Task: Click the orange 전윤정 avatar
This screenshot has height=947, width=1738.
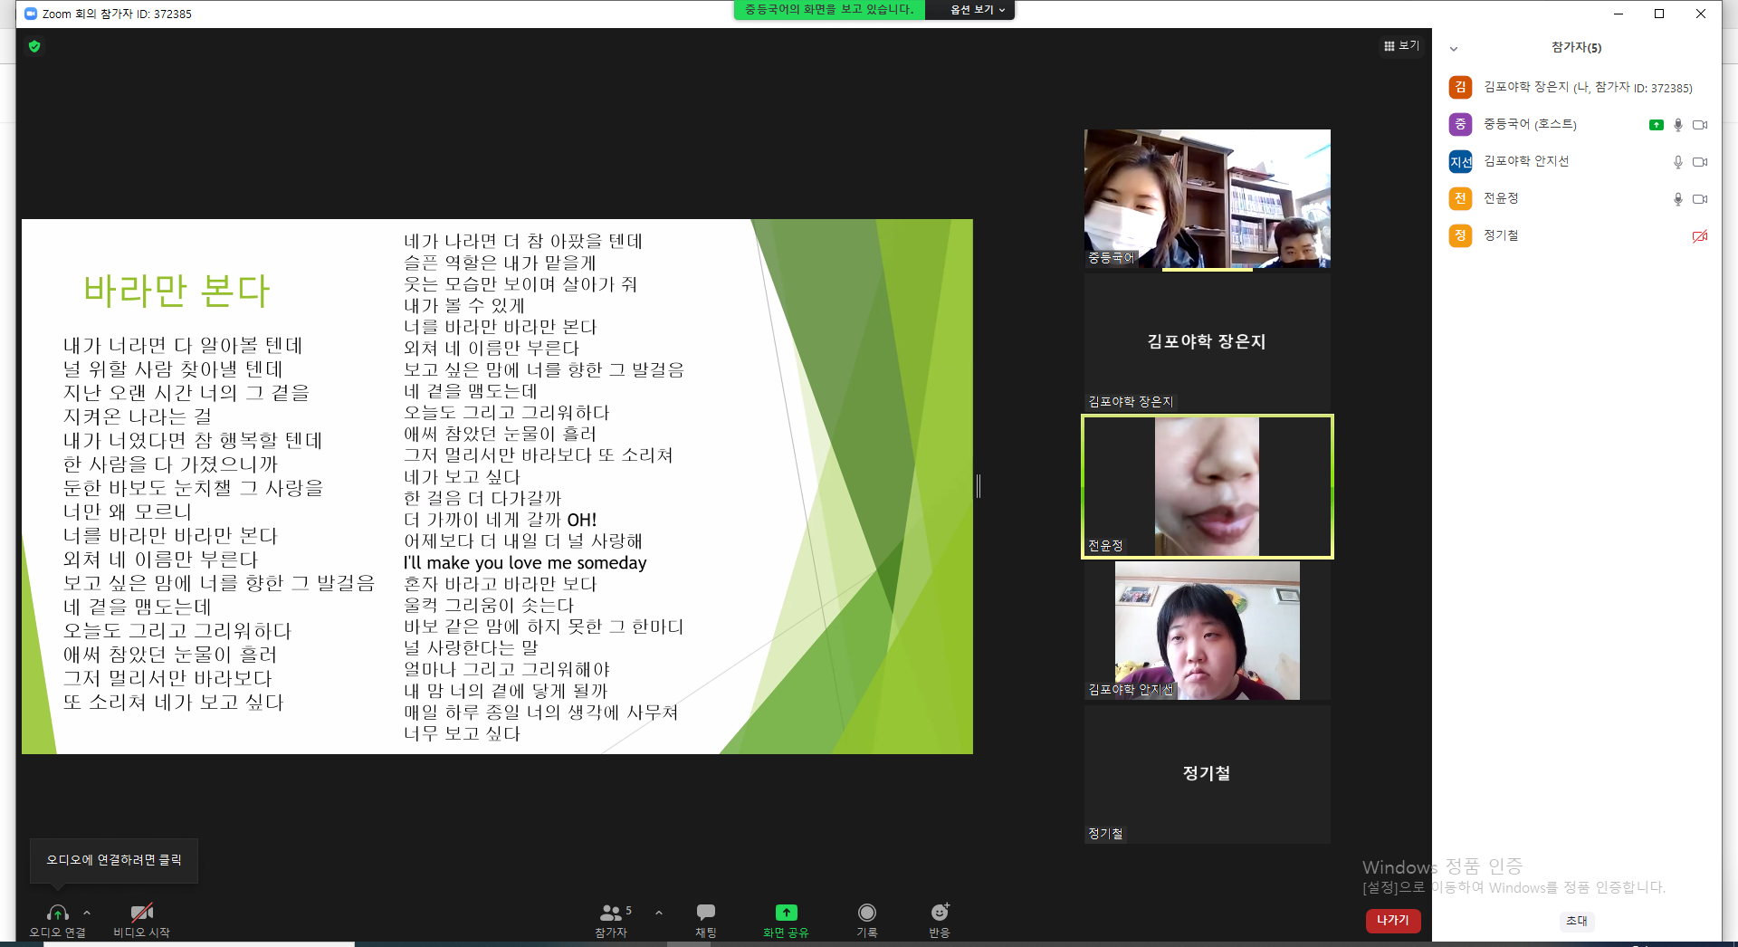Action: coord(1460,198)
